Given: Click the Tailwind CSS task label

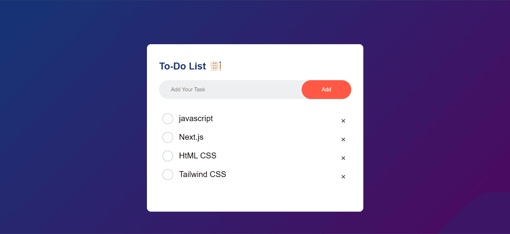Looking at the screenshot, I should coord(203,174).
